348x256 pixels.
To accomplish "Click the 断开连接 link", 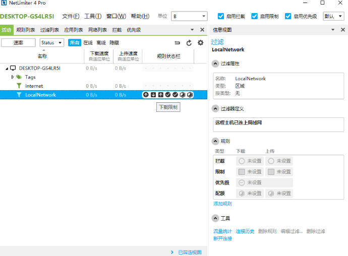I will (x=222, y=238).
